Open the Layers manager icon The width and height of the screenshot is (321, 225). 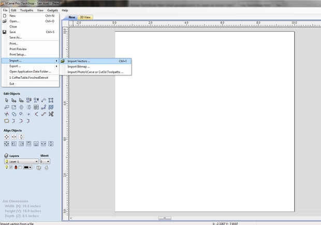pyautogui.click(x=6, y=156)
